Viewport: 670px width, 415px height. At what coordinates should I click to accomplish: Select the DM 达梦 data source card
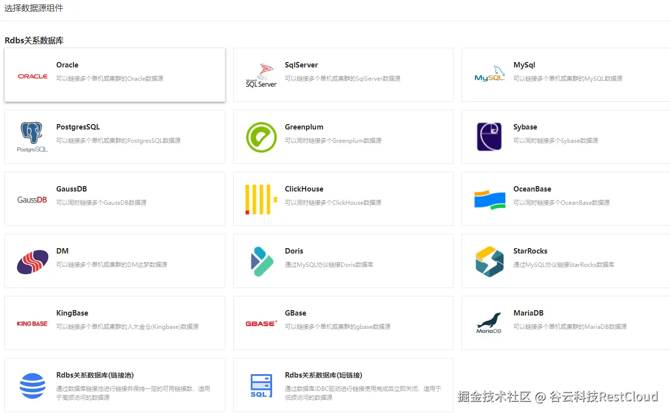[114, 261]
